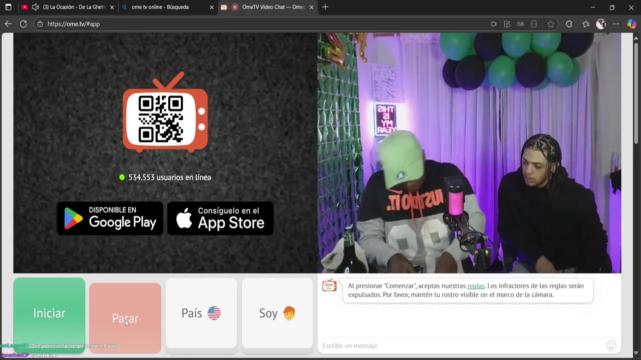Stop the chat with Parar button

pos(125,318)
